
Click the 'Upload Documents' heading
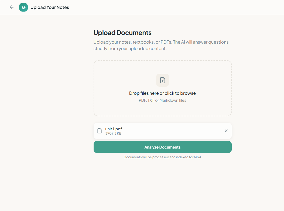pyautogui.click(x=122, y=33)
